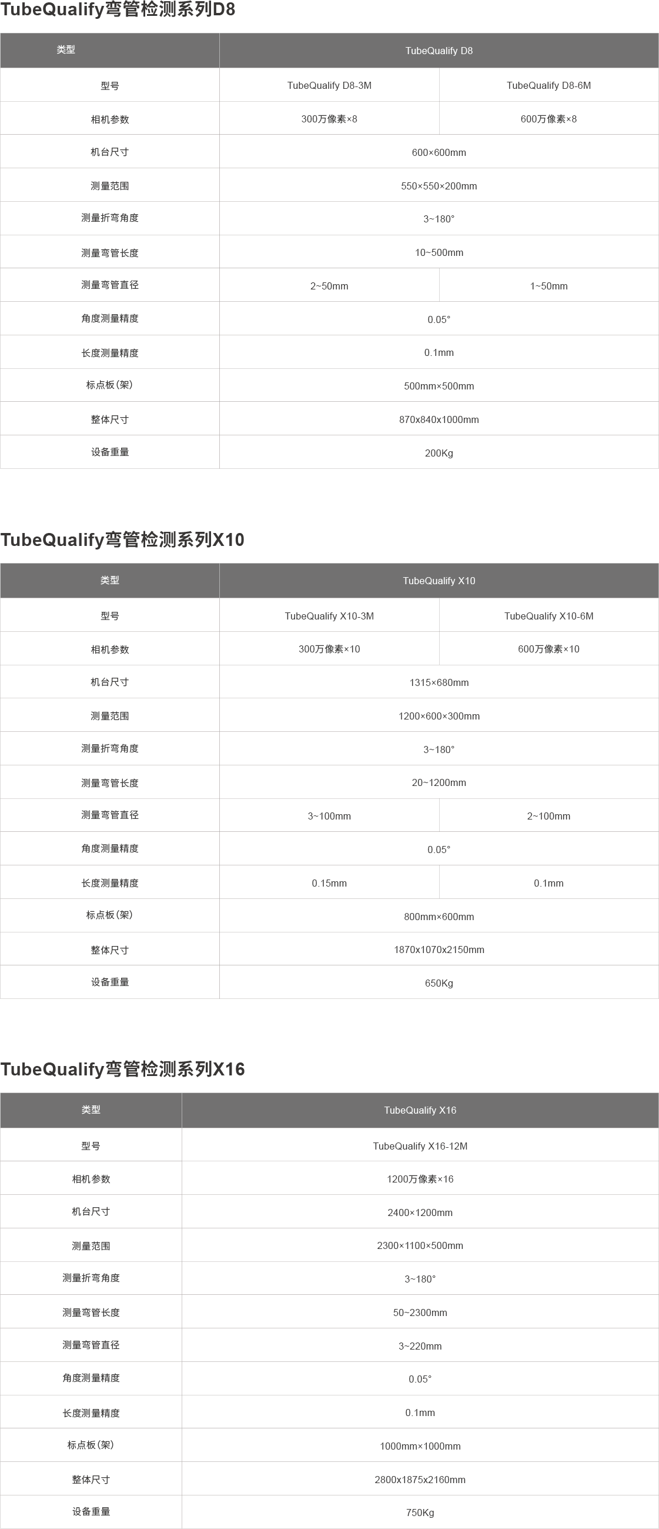Select the 800mm×600mm marker board value
Screen dimensions: 659x1529
(x=439, y=917)
